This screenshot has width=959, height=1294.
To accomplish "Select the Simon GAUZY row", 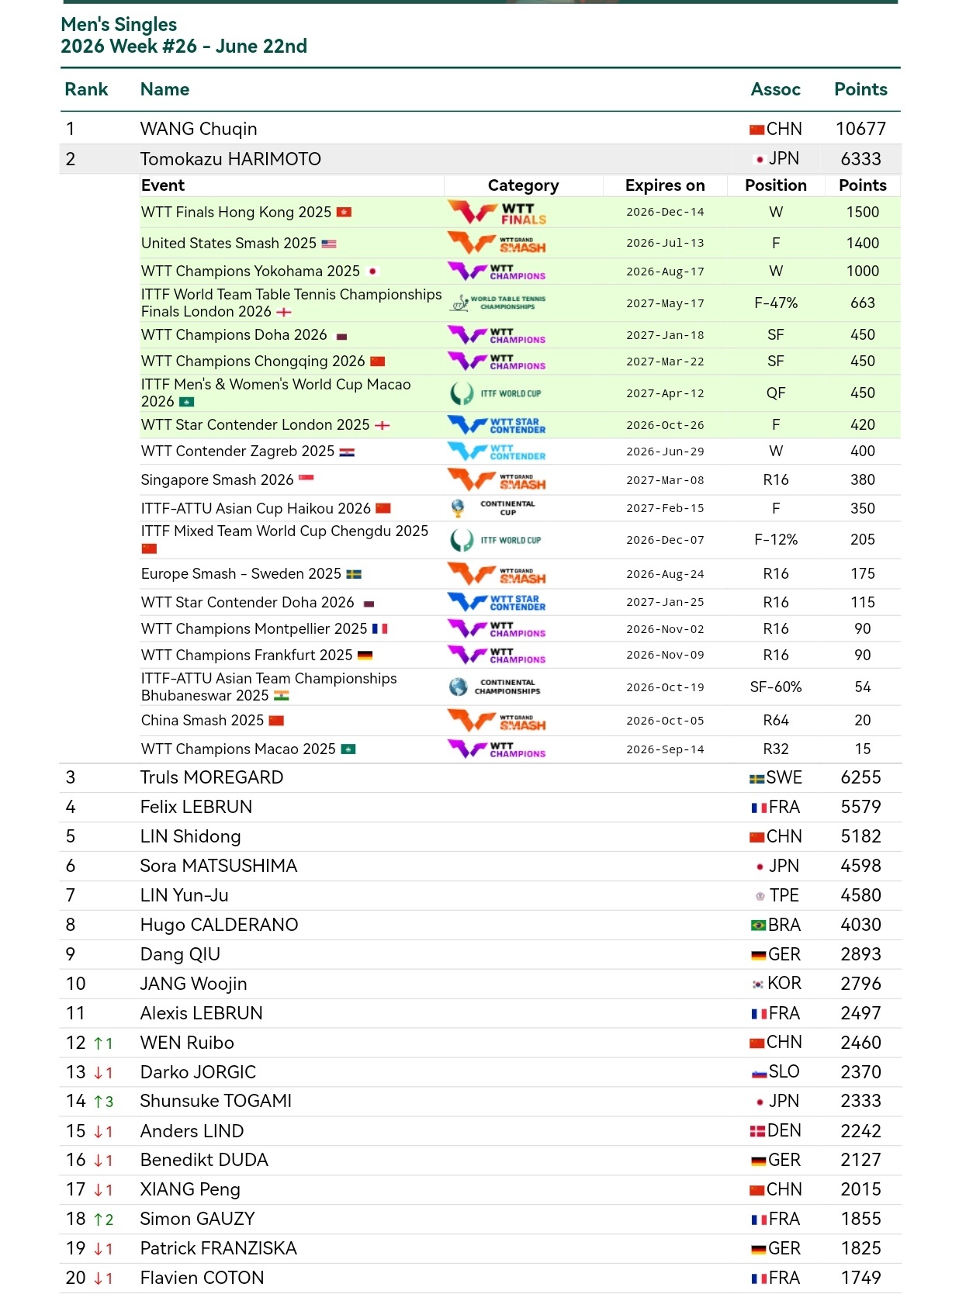I will [480, 1220].
